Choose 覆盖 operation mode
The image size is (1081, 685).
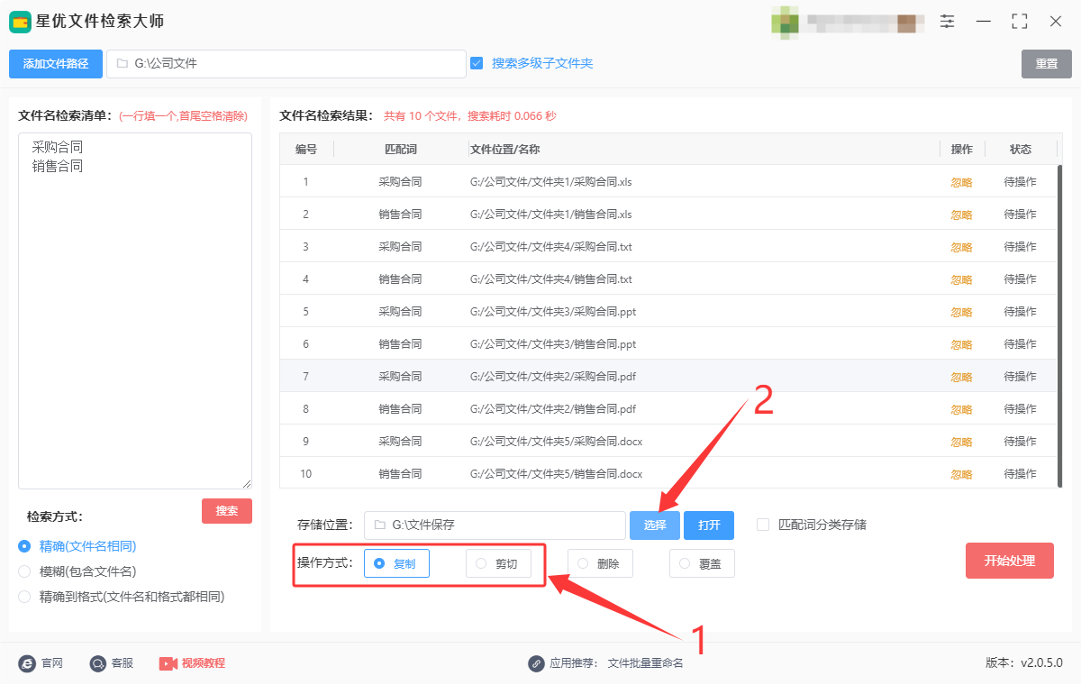702,563
